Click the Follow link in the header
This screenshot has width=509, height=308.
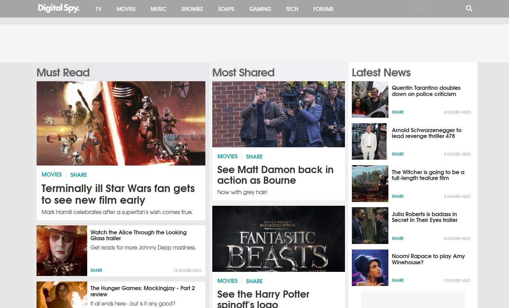pos(419,9)
